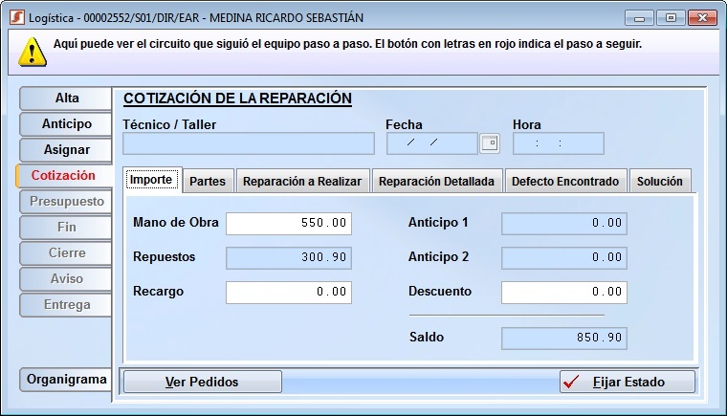Open the Reparación a Realizar tab

(301, 181)
